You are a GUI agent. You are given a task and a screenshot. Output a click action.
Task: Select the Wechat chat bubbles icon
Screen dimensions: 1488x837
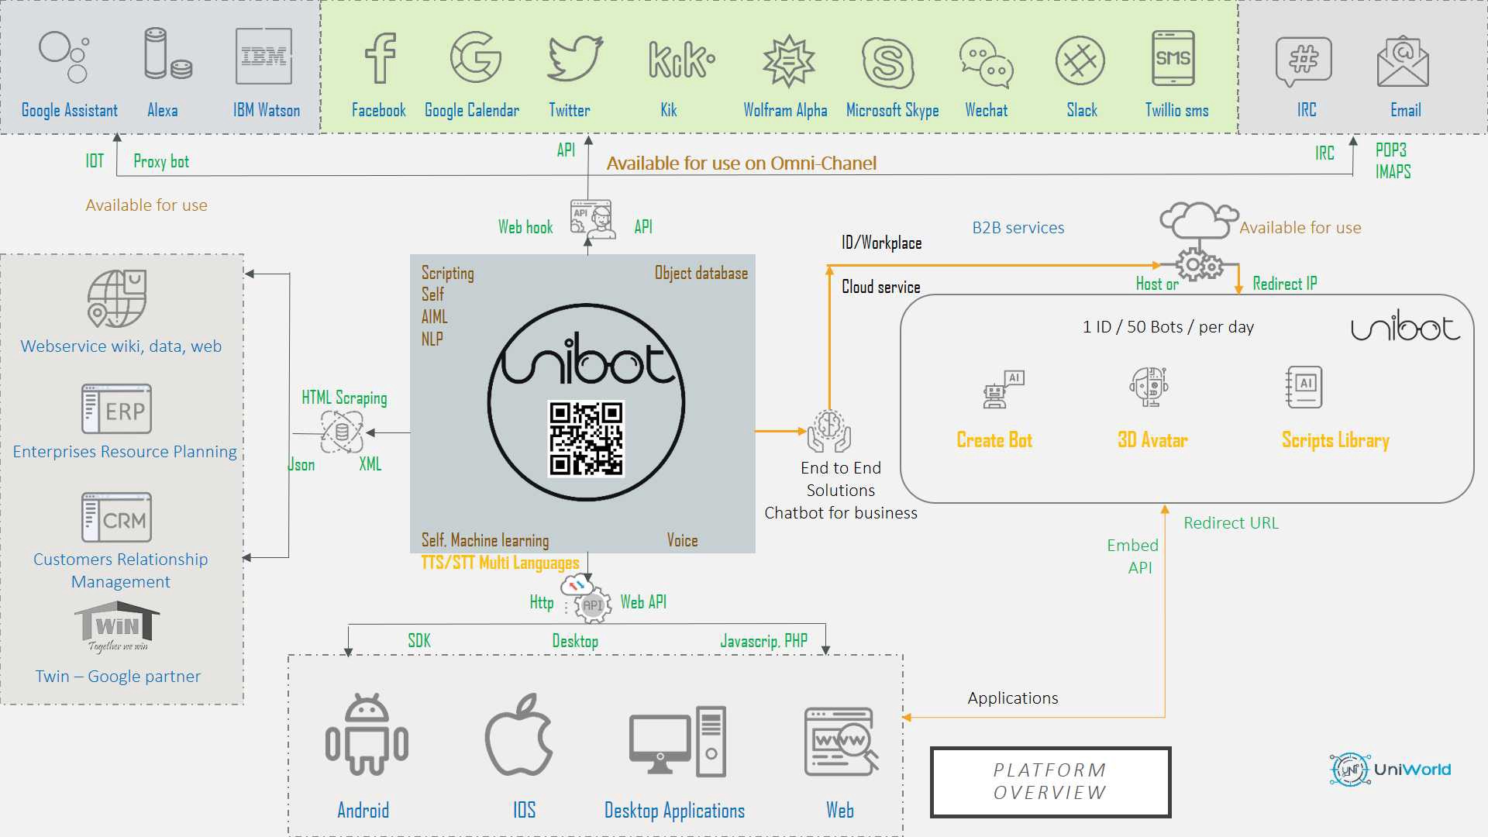(x=986, y=63)
